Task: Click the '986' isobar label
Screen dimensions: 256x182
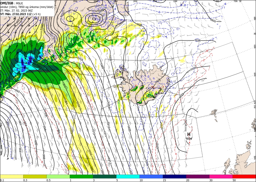Action: 20,123
